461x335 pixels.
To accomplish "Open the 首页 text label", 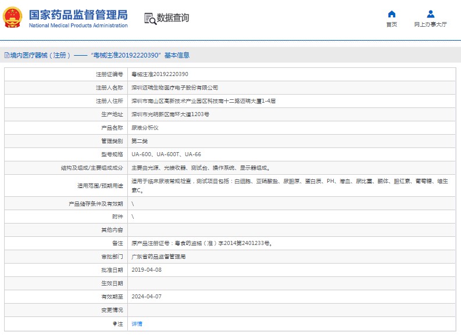I will pyautogui.click(x=391, y=24).
